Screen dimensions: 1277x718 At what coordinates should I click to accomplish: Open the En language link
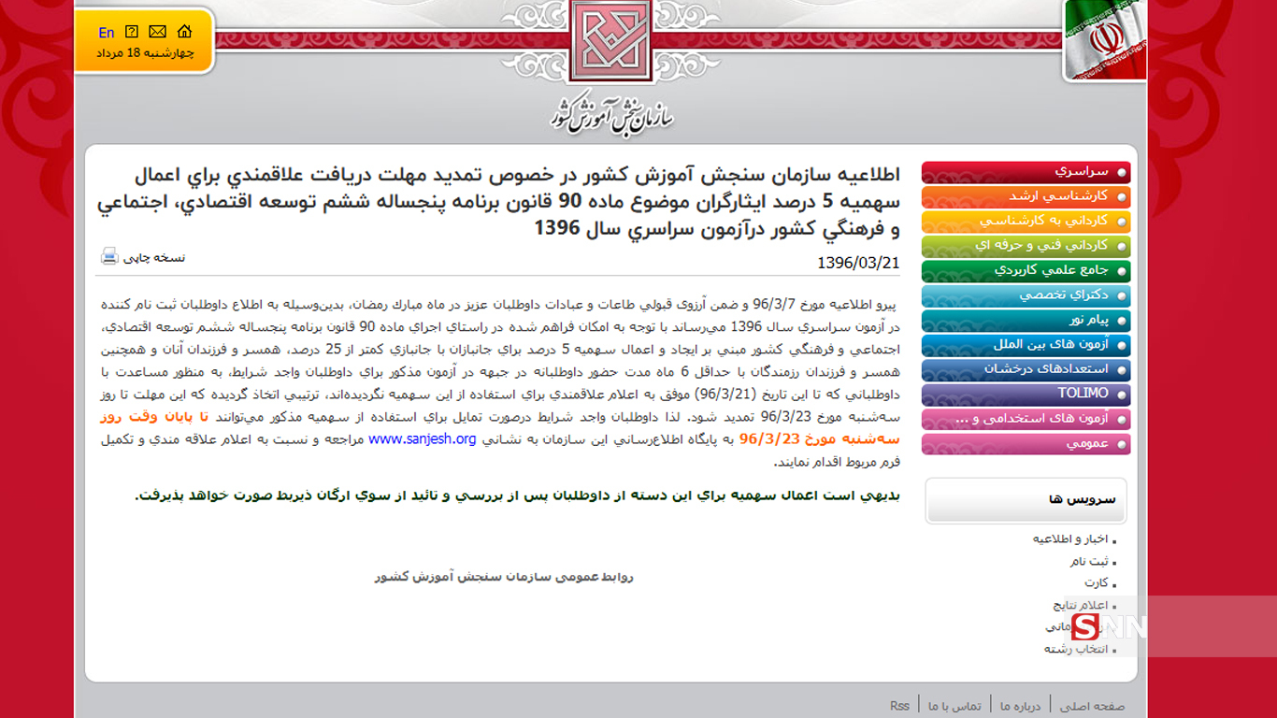106,32
